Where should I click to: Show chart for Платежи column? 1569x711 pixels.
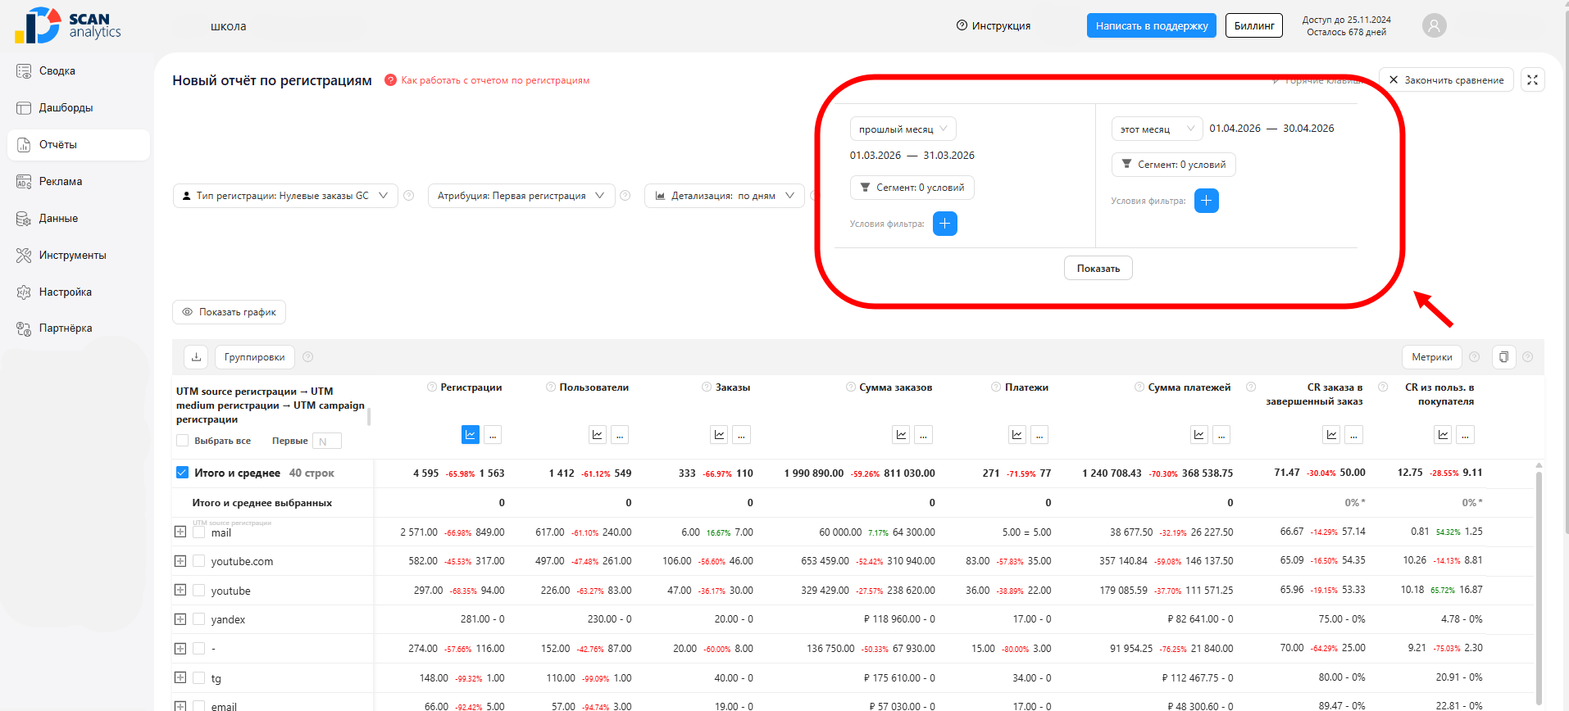[x=1017, y=435]
